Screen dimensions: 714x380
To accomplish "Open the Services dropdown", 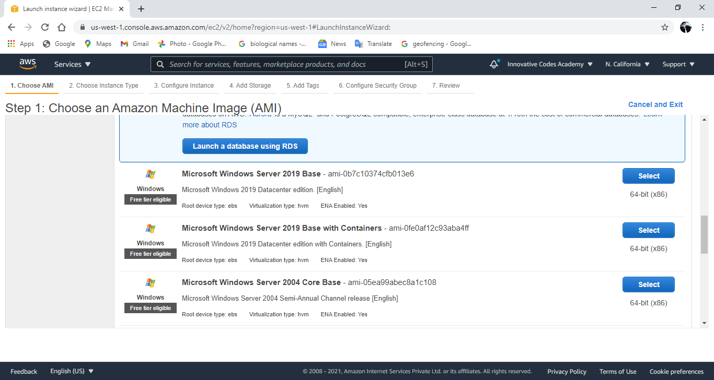I will pyautogui.click(x=72, y=64).
